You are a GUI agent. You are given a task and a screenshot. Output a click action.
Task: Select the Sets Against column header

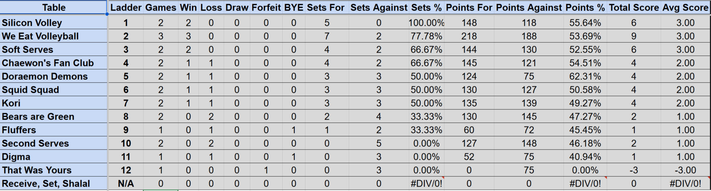point(378,7)
